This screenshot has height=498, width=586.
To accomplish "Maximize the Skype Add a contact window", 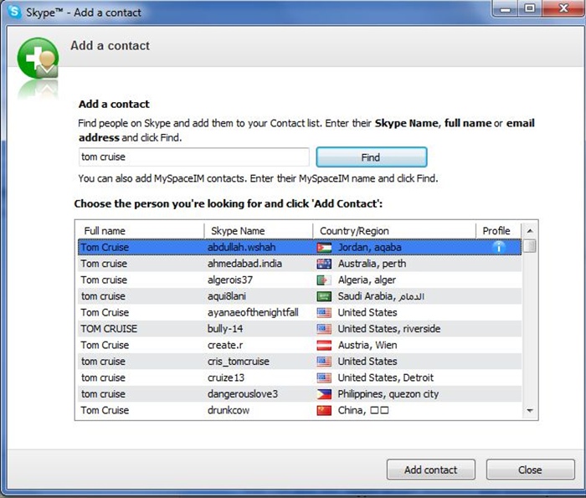I will coord(530,8).
